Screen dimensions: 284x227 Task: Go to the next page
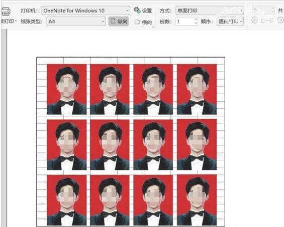tap(281, 20)
